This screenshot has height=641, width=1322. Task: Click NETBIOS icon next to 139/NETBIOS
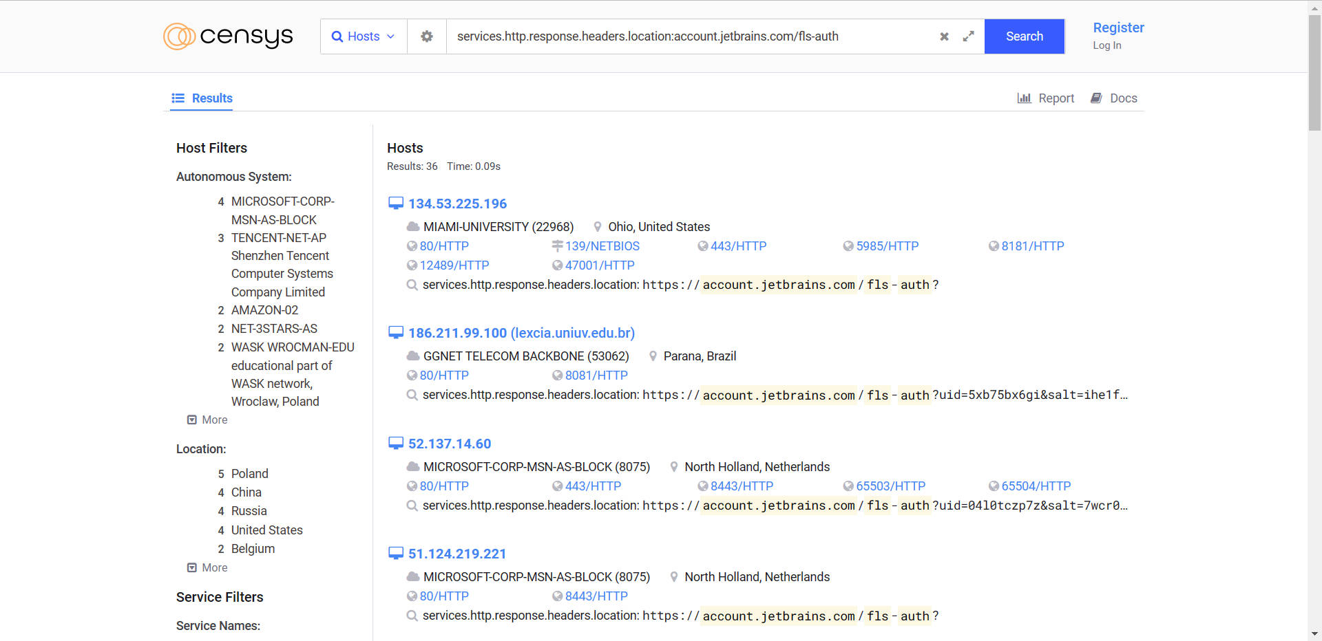(557, 246)
